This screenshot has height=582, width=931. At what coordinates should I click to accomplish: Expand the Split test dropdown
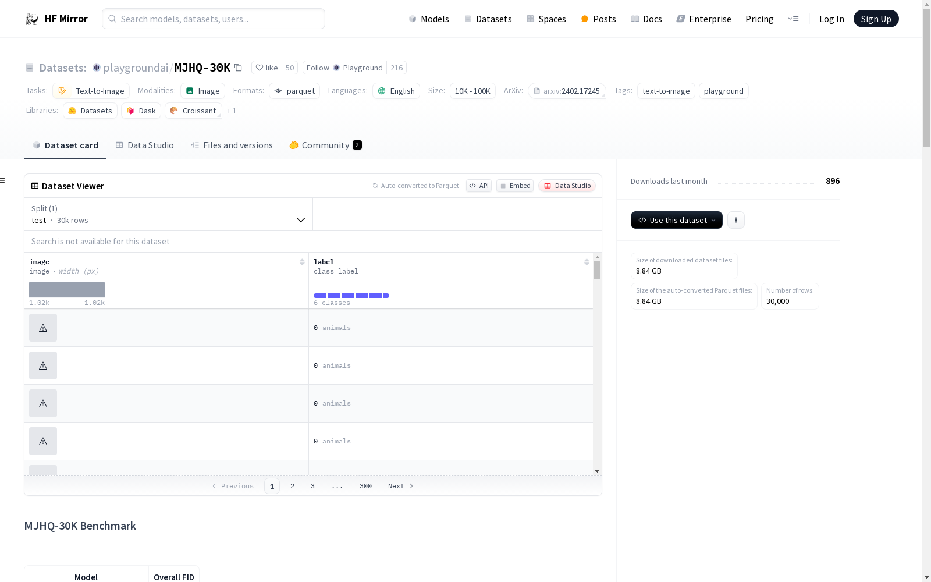click(x=169, y=214)
